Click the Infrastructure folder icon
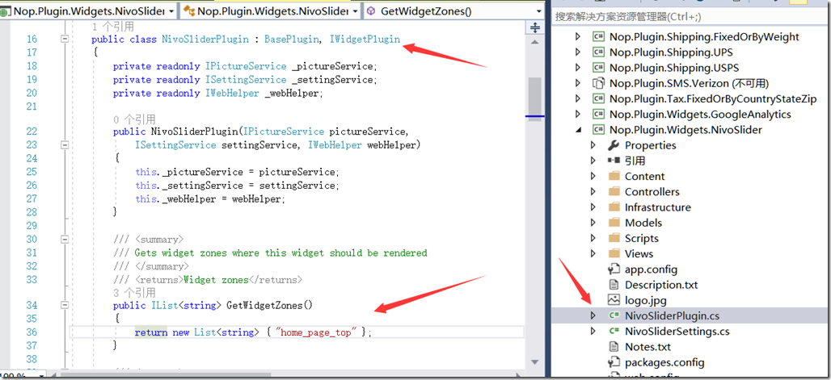 [614, 207]
